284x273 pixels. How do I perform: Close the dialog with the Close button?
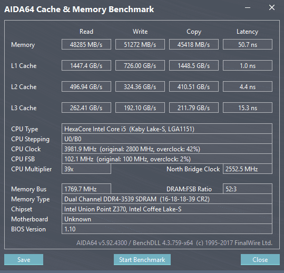pos(260,259)
